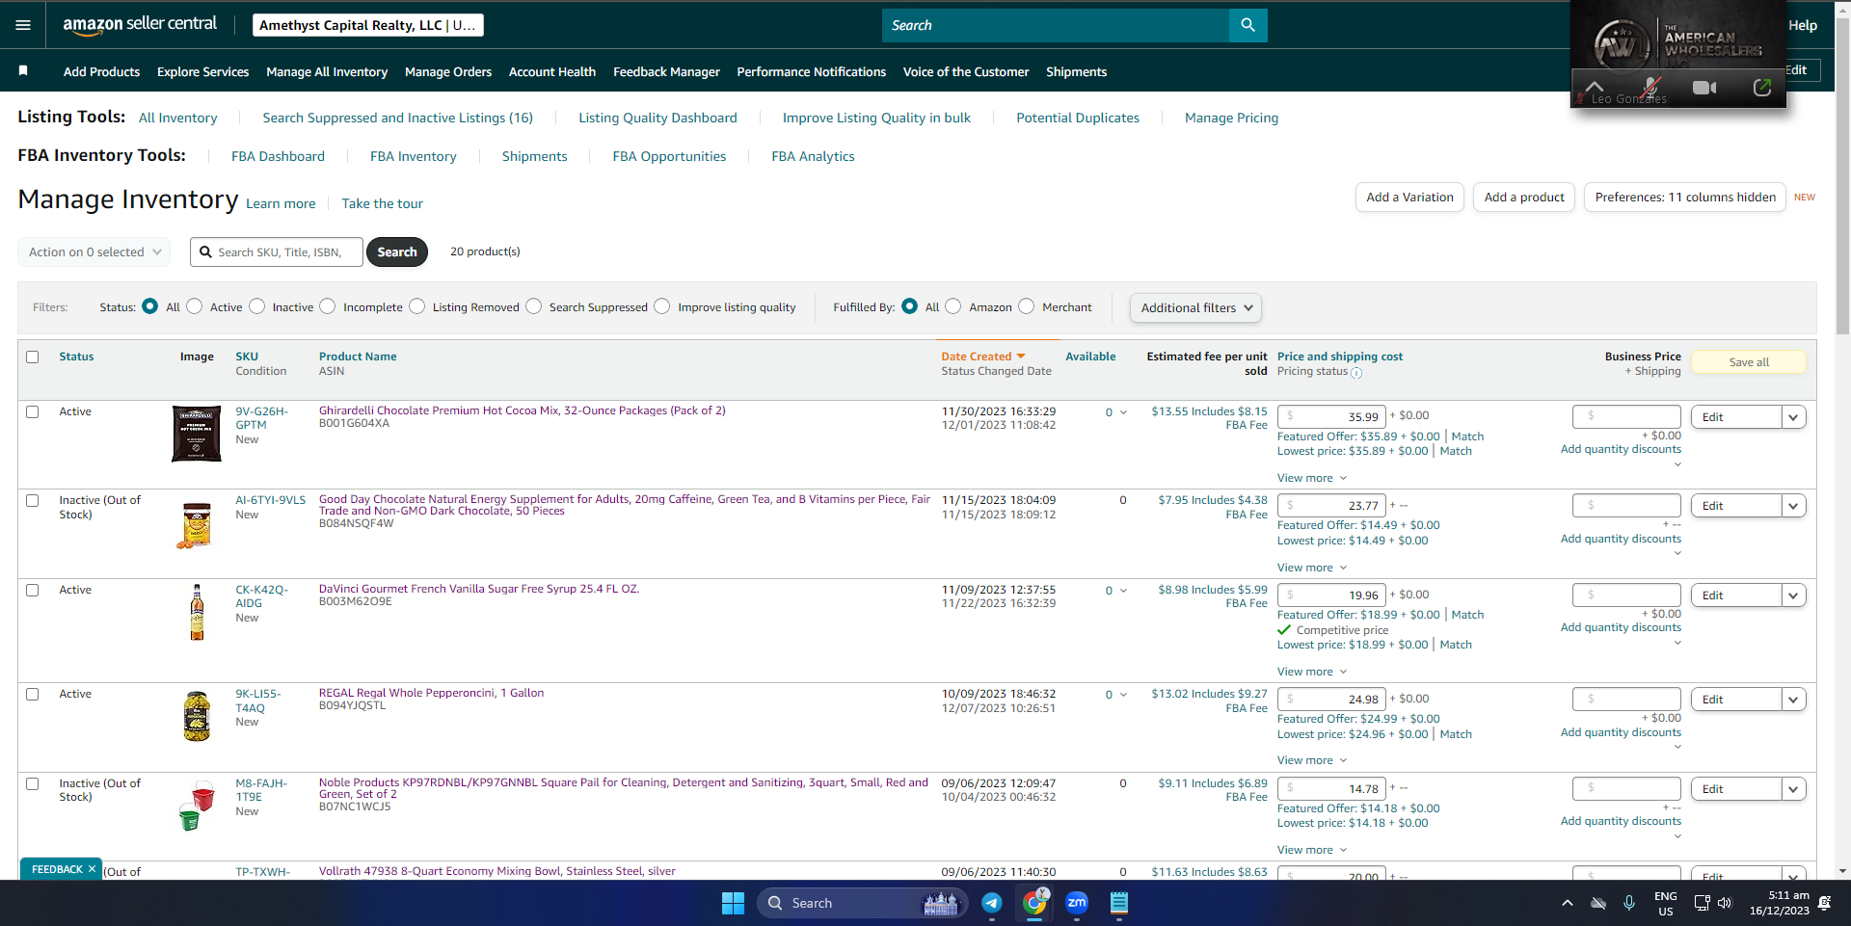Viewport: 1851px width, 926px height.
Task: Click the volume icon in system tray
Action: pyautogui.click(x=1725, y=903)
